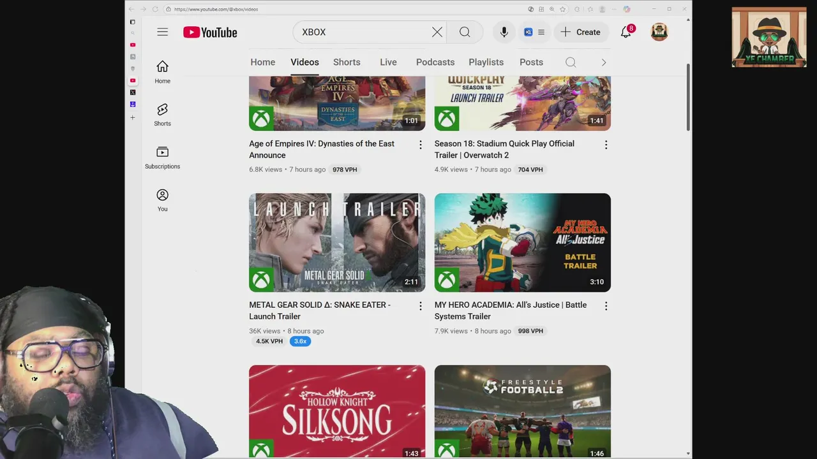The width and height of the screenshot is (817, 459).
Task: Play Metal Gear Solid Launch Trailer thumbnail
Action: 337,242
